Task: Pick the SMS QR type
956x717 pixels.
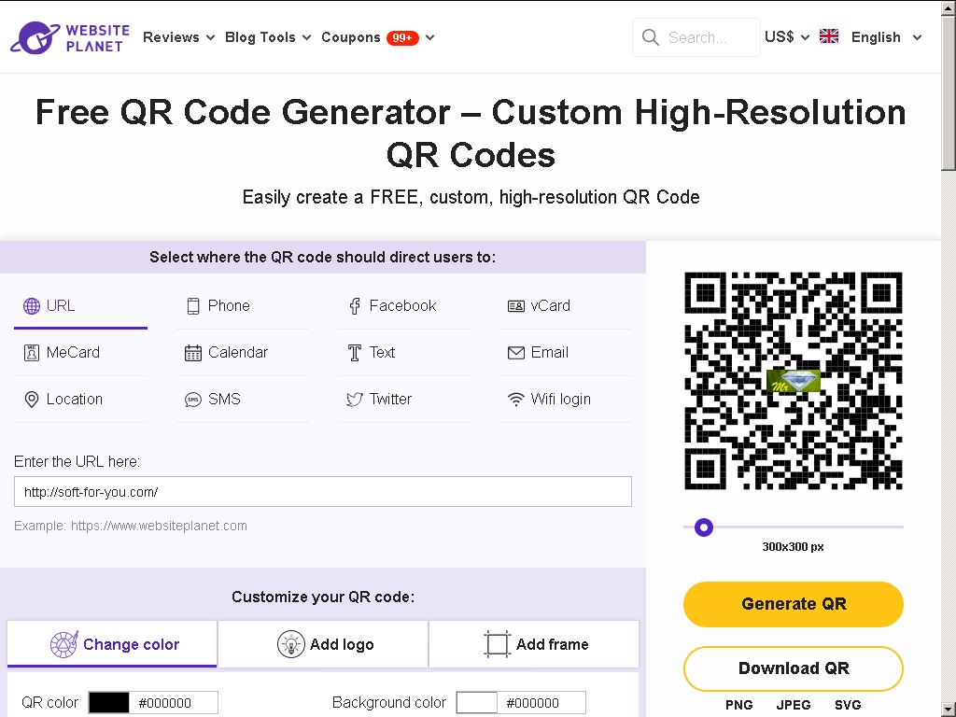Action: 242,400
